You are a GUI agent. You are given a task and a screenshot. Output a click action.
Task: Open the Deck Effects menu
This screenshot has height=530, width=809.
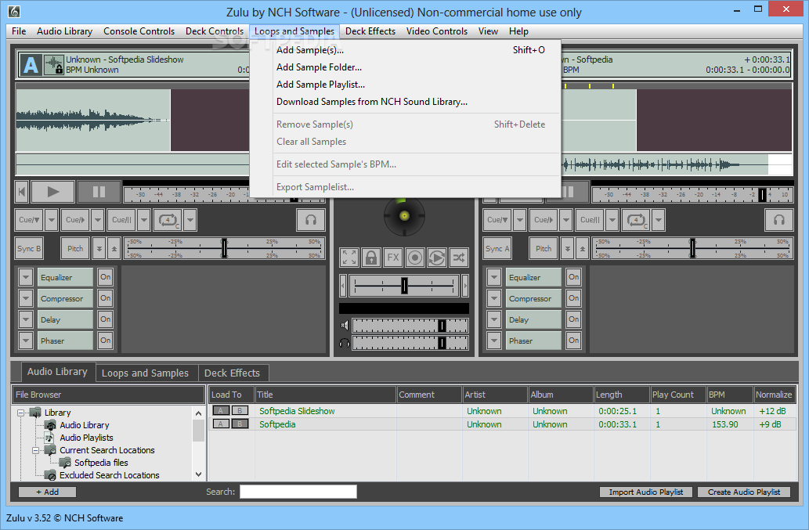pos(370,31)
